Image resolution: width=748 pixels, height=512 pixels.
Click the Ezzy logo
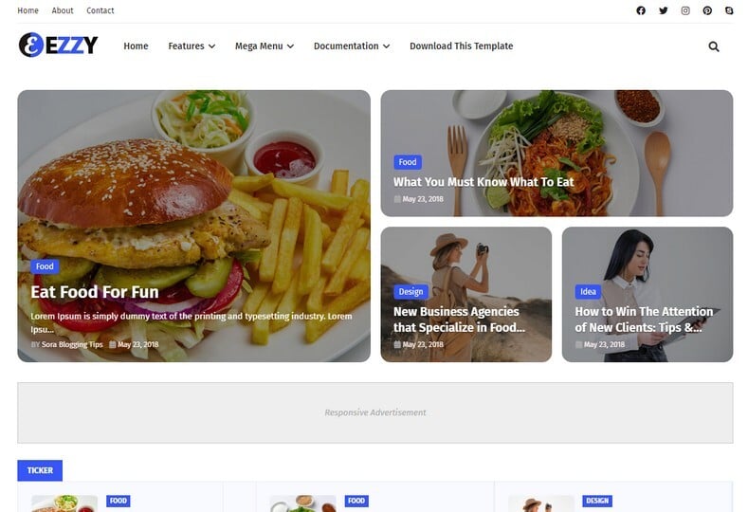[x=58, y=46]
